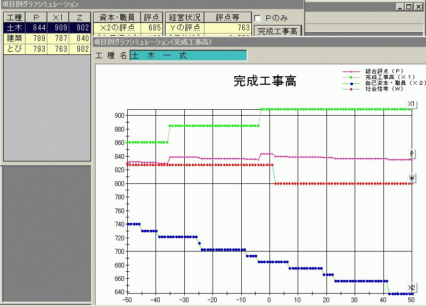
Task: Click the X1 series label on chart
Action: 411,103
